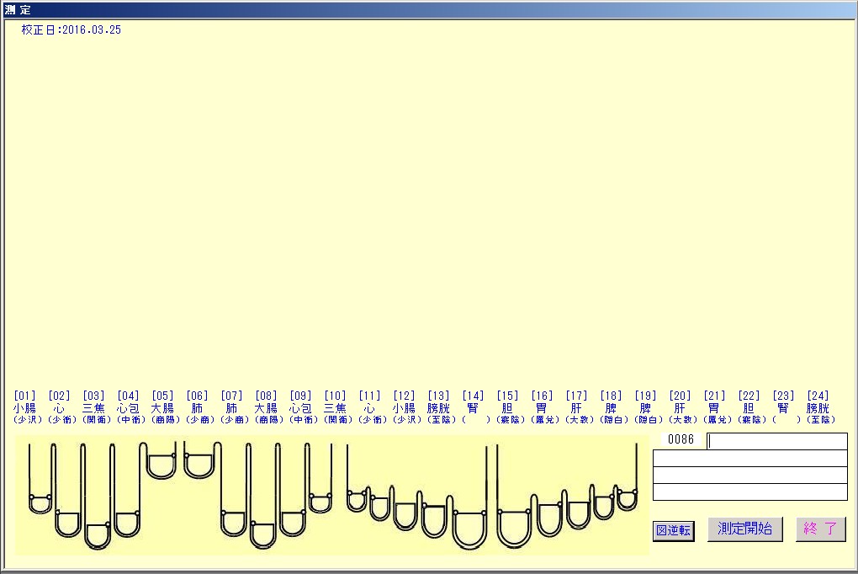Click the second empty row below 0086

749,475
